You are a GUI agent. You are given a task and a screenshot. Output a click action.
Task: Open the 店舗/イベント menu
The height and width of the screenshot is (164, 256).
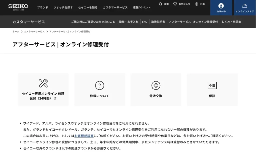tap(142, 7)
